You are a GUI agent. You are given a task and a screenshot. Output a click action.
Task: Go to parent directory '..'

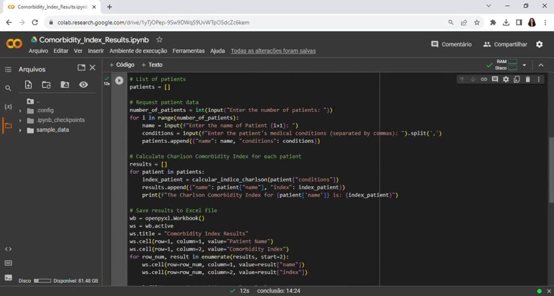[33, 102]
